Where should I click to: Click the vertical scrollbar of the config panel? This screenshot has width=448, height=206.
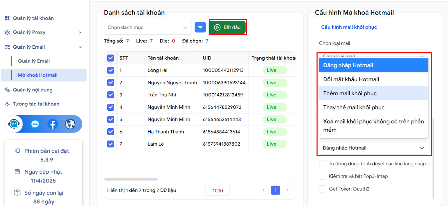[x=433, y=158]
